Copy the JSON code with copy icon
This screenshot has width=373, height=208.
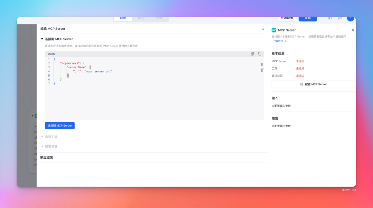pos(259,54)
